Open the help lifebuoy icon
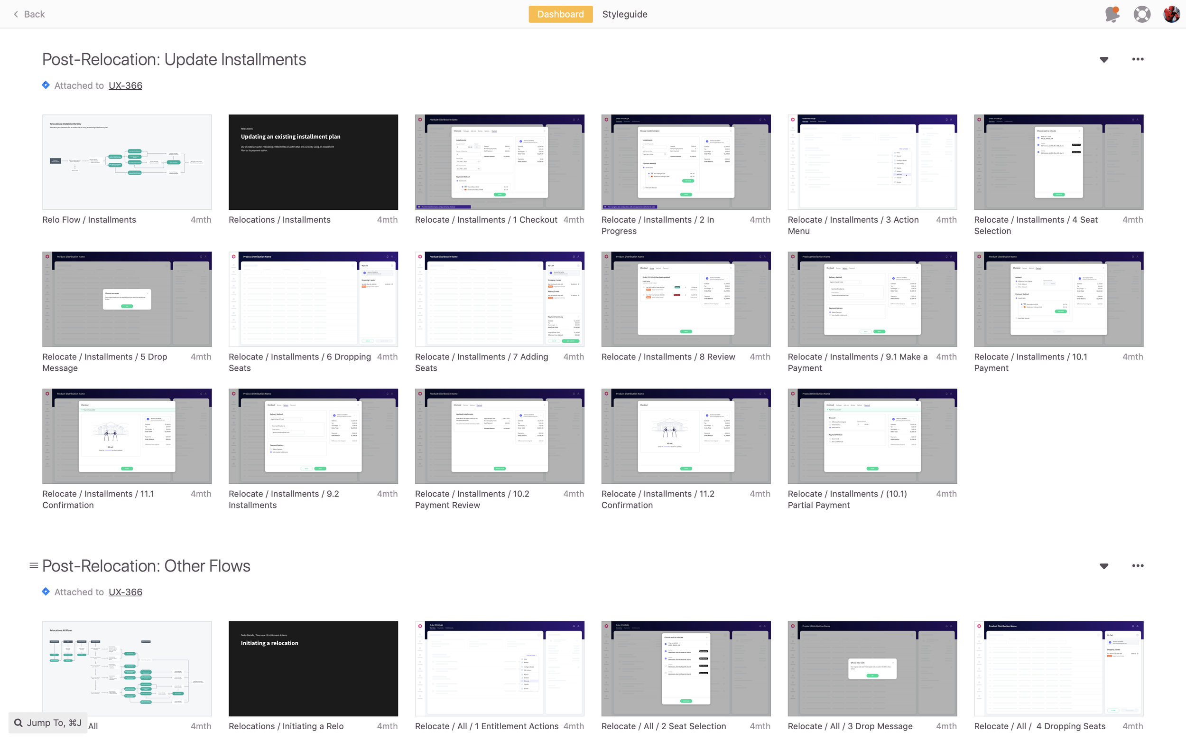The height and width of the screenshot is (742, 1186). click(1142, 14)
